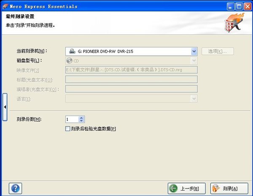Click the Nero burning Colosseum logo
The image size is (253, 196).
[x=234, y=23]
